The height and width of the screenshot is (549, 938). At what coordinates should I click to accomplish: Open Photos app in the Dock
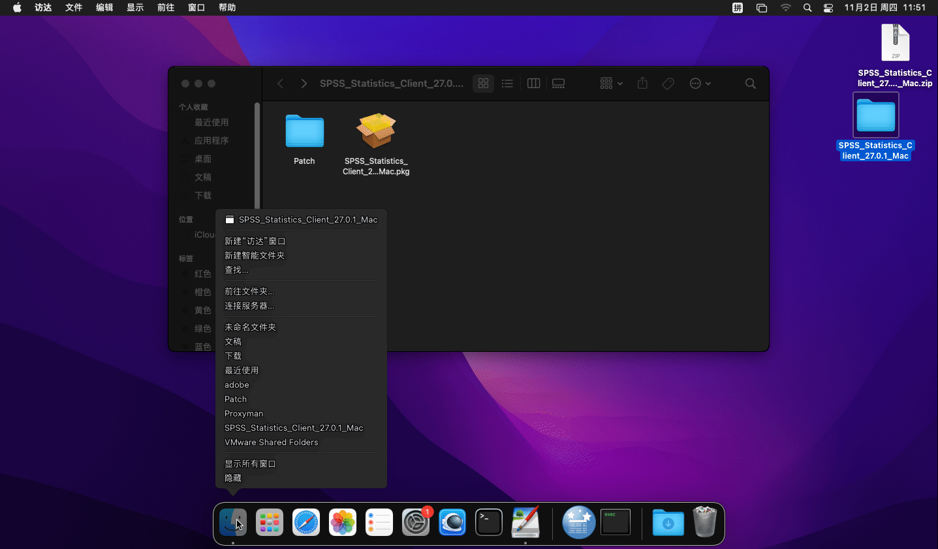click(343, 522)
